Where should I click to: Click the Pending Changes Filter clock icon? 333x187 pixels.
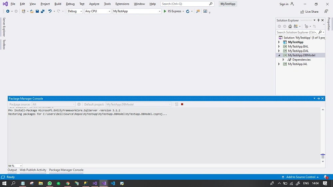pos(306,26)
